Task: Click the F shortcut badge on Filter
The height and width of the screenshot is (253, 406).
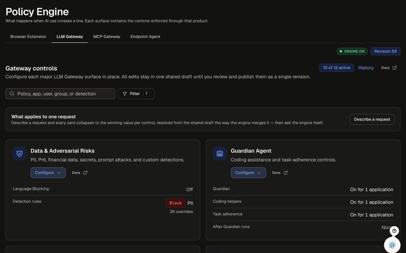Action: click(x=146, y=94)
